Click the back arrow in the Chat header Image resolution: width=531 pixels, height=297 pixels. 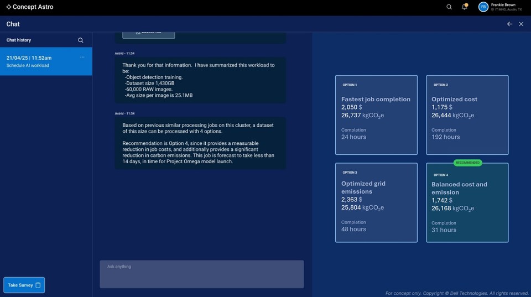(509, 24)
